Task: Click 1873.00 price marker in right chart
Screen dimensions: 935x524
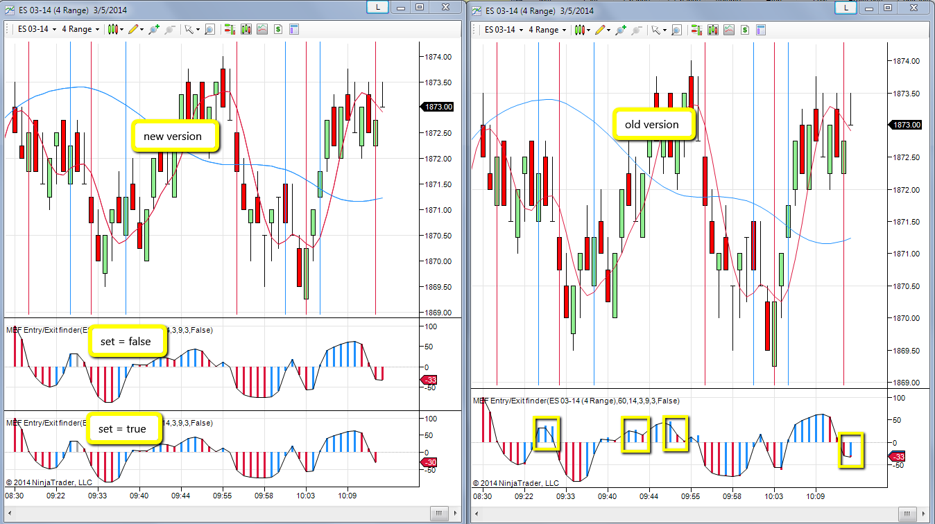Action: coord(905,125)
